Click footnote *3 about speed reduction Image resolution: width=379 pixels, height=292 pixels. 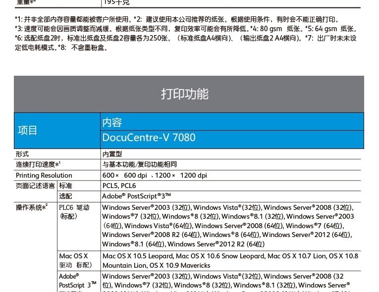click(132, 29)
